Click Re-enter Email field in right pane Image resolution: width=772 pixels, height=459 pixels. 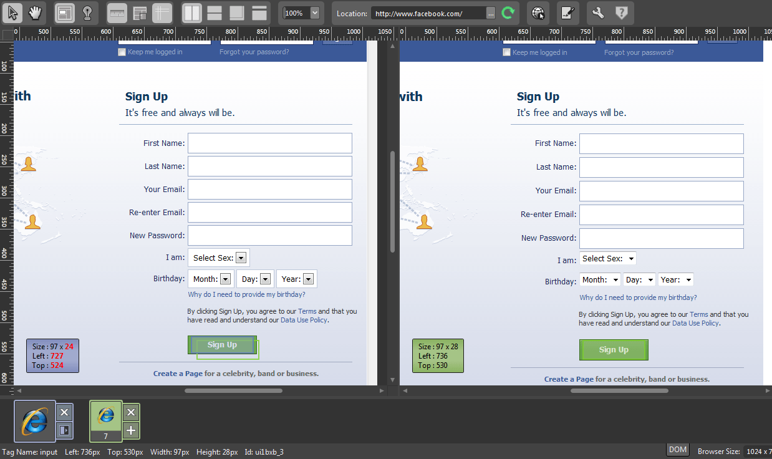[662, 215]
